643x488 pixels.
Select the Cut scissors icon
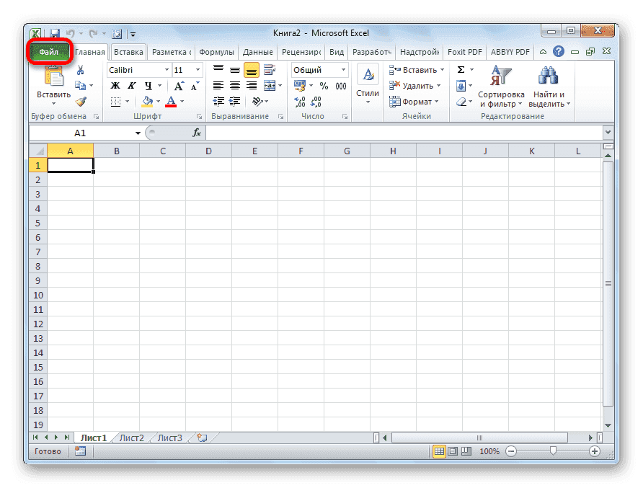click(x=80, y=69)
